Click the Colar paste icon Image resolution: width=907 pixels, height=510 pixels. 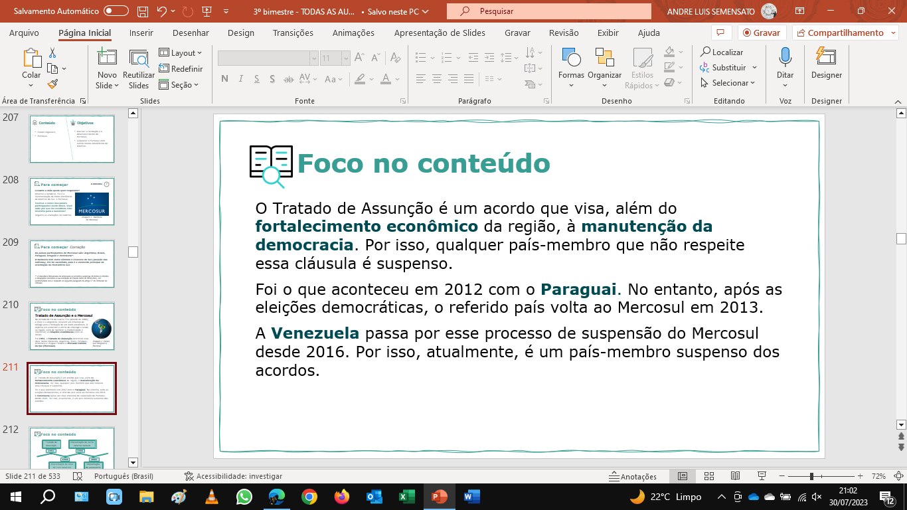31,58
